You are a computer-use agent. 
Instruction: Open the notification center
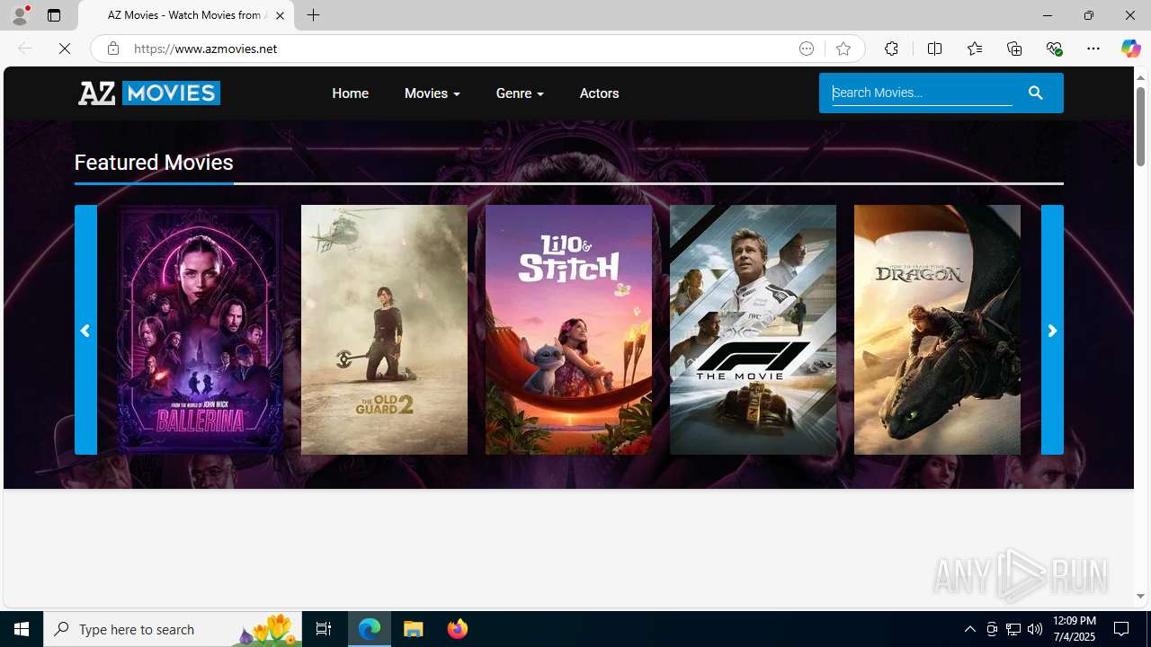click(x=1122, y=629)
